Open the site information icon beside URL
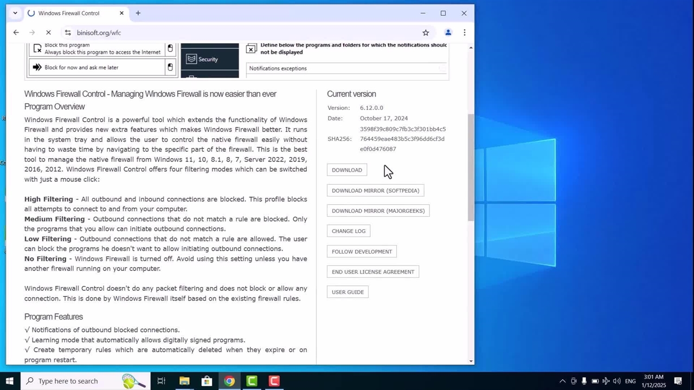694x390 pixels. (x=67, y=32)
